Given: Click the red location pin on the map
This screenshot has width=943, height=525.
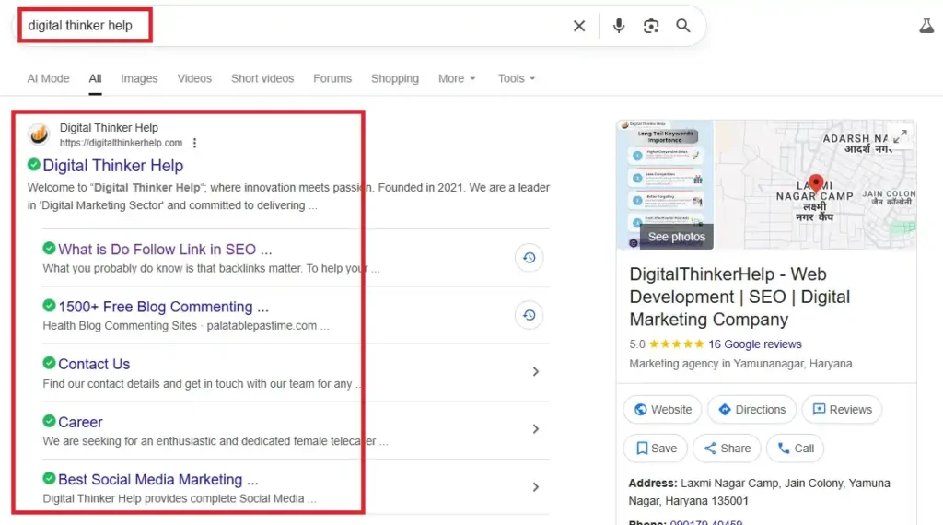Looking at the screenshot, I should pos(816,182).
